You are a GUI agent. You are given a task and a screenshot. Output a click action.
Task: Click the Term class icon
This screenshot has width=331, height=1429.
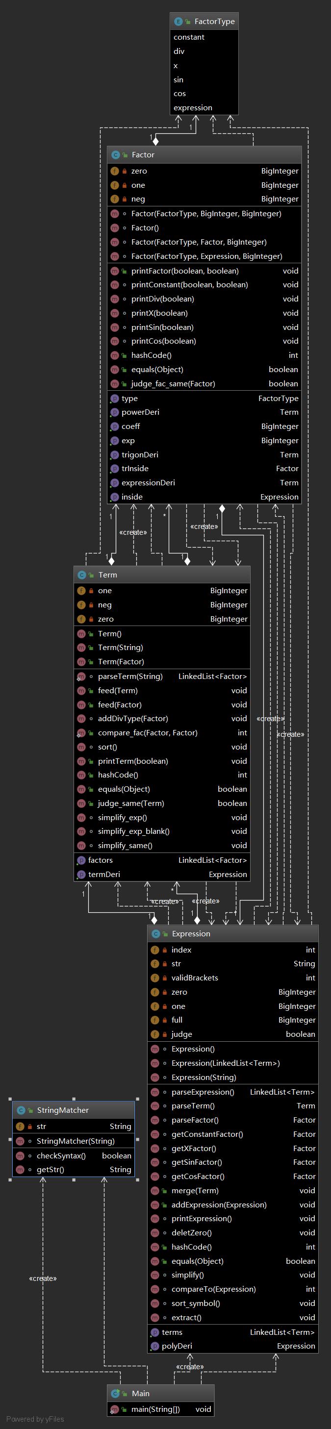(x=82, y=575)
